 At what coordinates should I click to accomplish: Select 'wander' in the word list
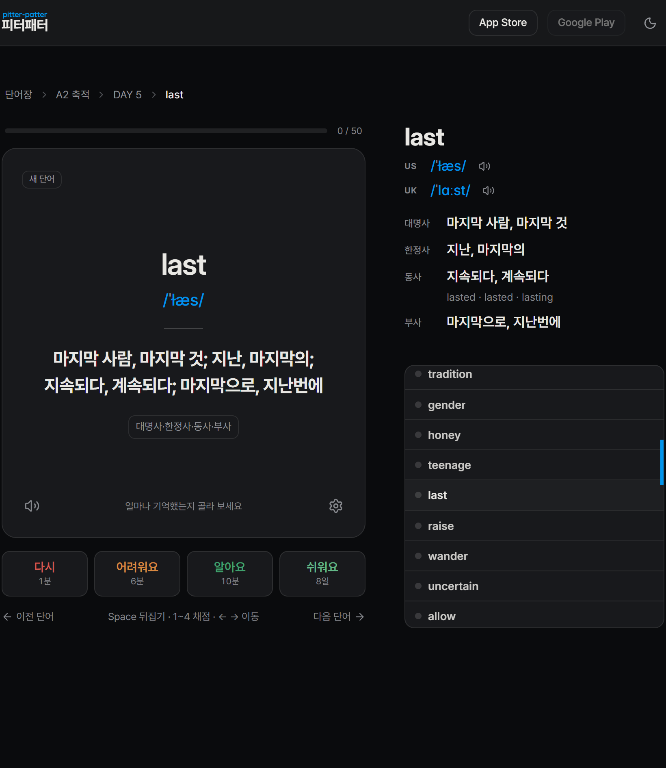534,556
